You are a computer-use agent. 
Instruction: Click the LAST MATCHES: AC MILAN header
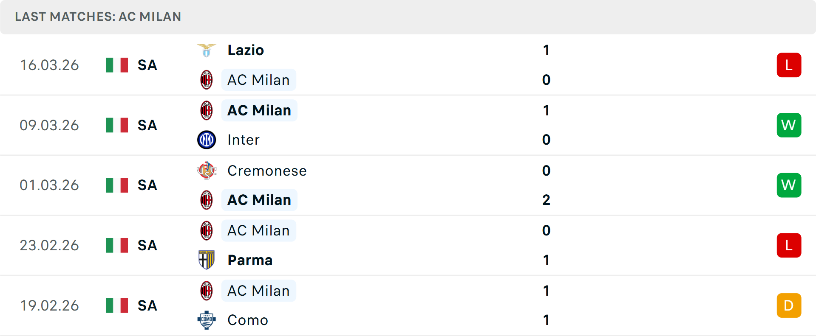coord(98,17)
